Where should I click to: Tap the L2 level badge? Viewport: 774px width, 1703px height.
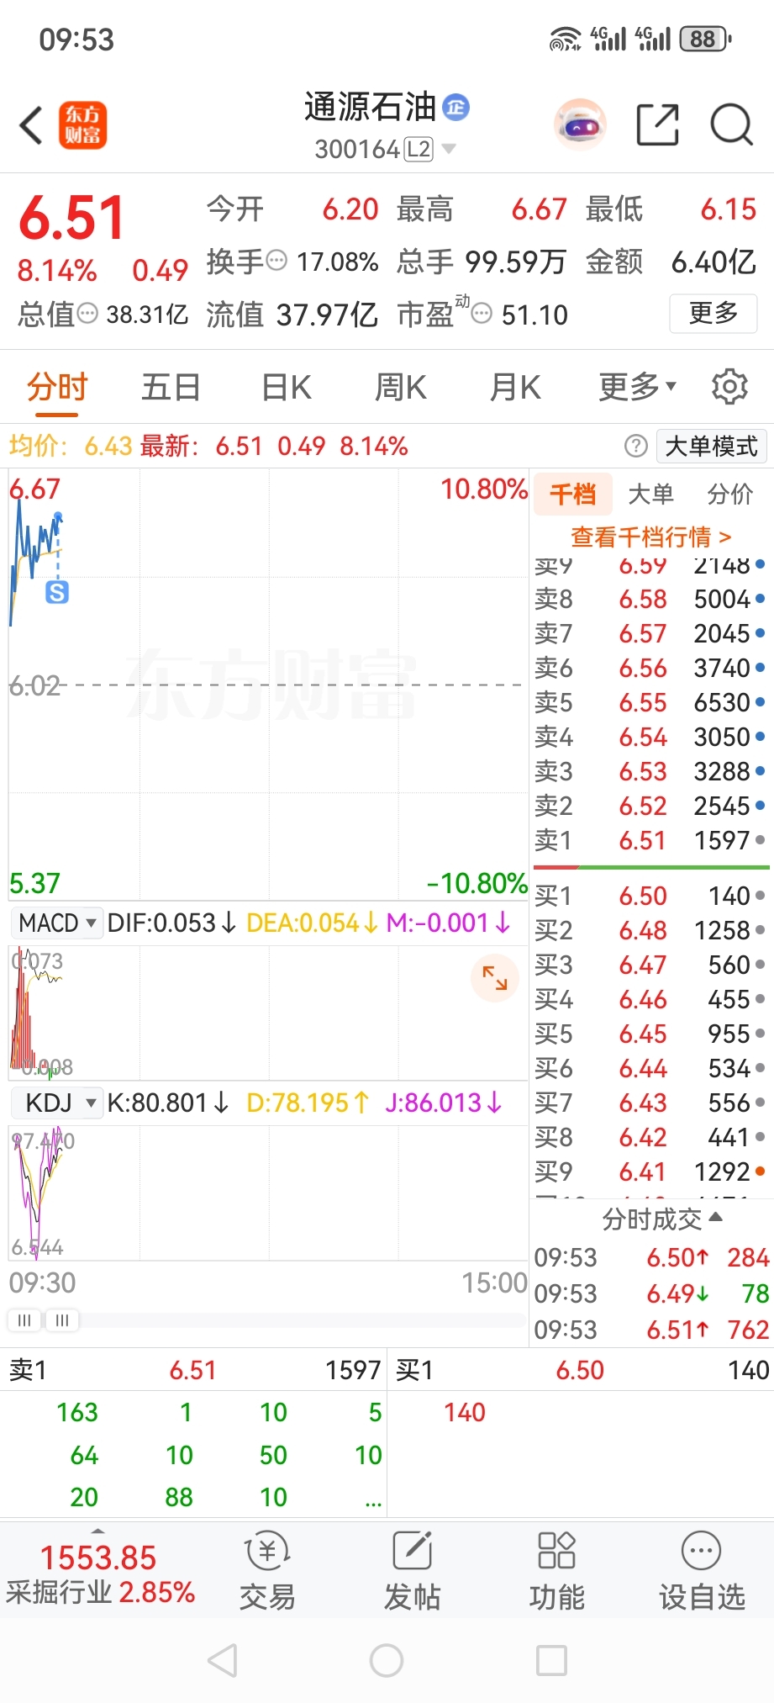coord(419,149)
